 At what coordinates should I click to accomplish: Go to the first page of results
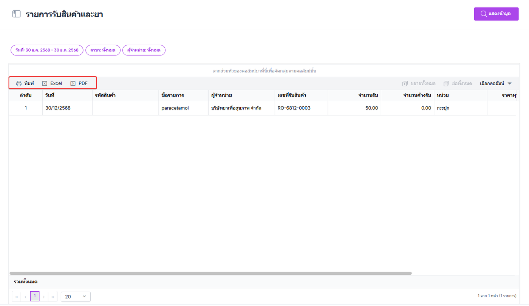(x=17, y=297)
